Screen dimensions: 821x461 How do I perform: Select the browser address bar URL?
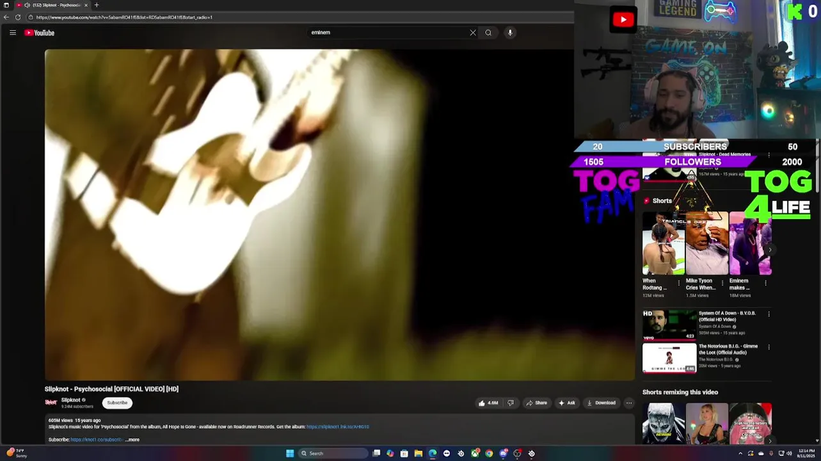tap(125, 17)
